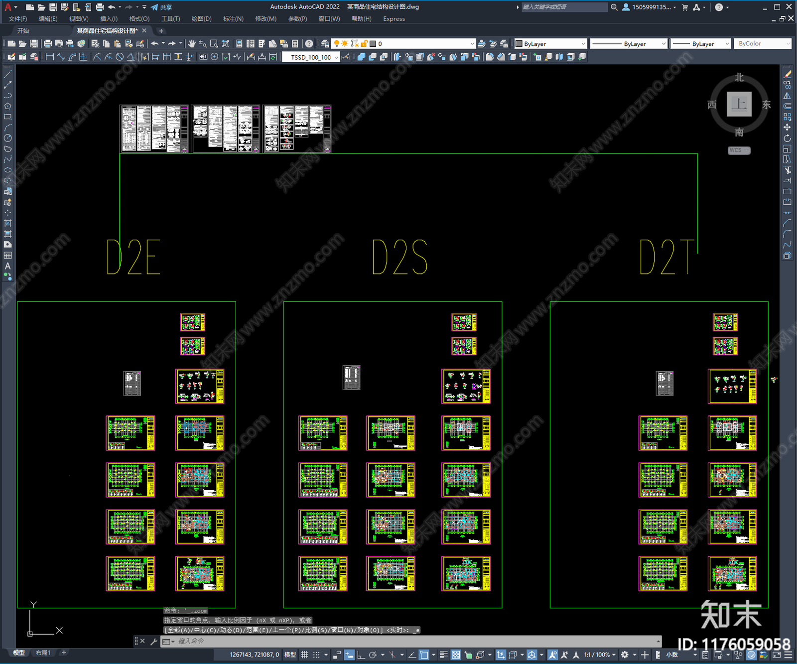Screen dimensions: 797x664
Task: Select the Hatch tool in draw toolbar
Action: pos(7,223)
